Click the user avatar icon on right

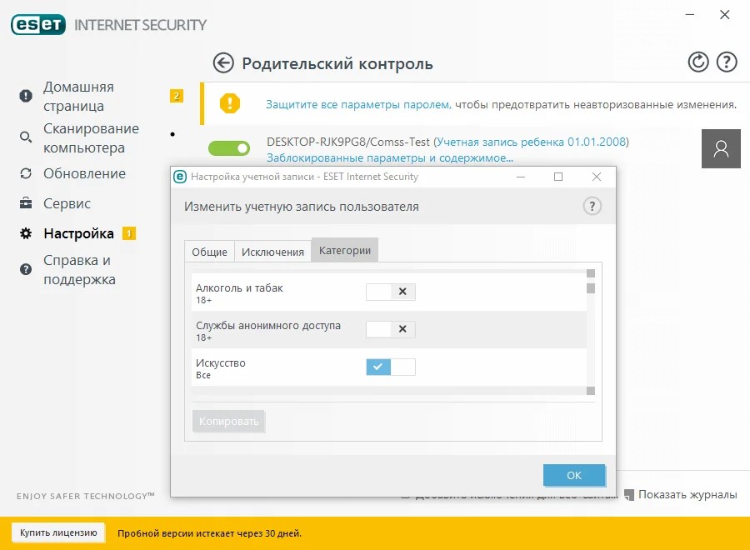point(721,148)
